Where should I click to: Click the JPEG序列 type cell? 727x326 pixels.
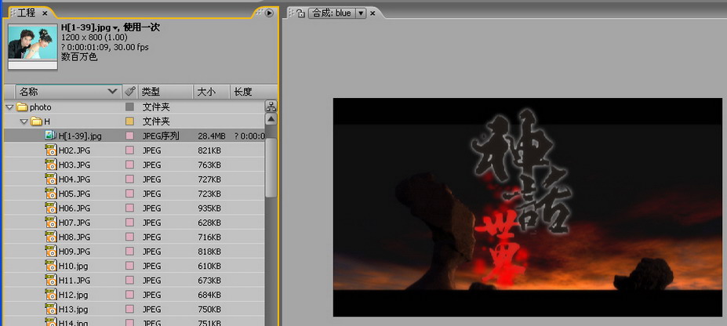tap(161, 136)
